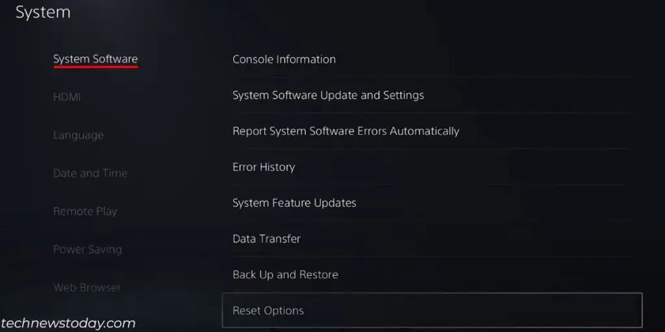Open the System Software category

click(x=95, y=59)
